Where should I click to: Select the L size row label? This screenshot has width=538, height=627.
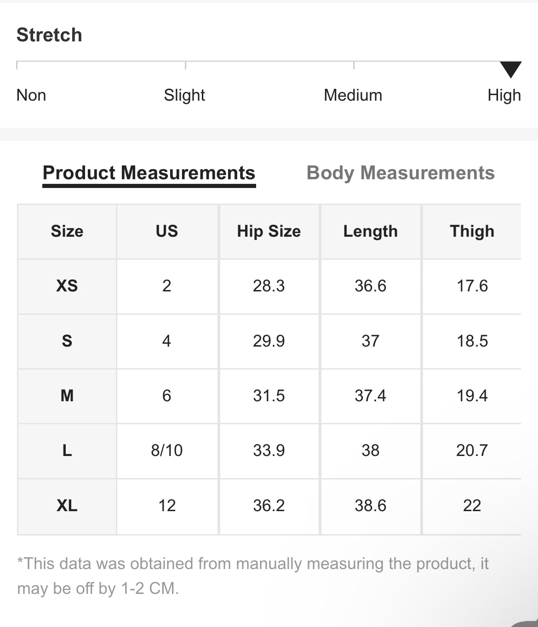point(67,450)
